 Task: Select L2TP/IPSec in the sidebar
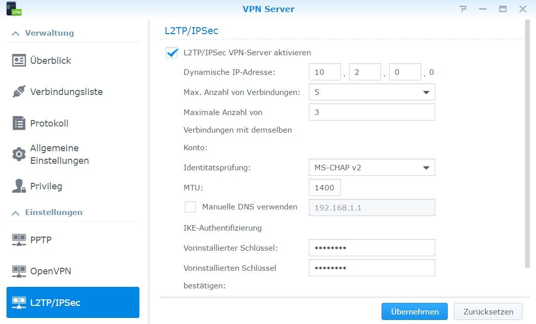(x=73, y=302)
